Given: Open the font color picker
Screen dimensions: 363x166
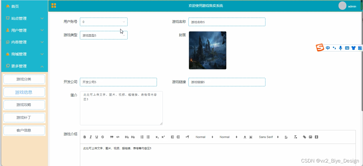Looking at the screenshot, I should (x=245, y=137).
